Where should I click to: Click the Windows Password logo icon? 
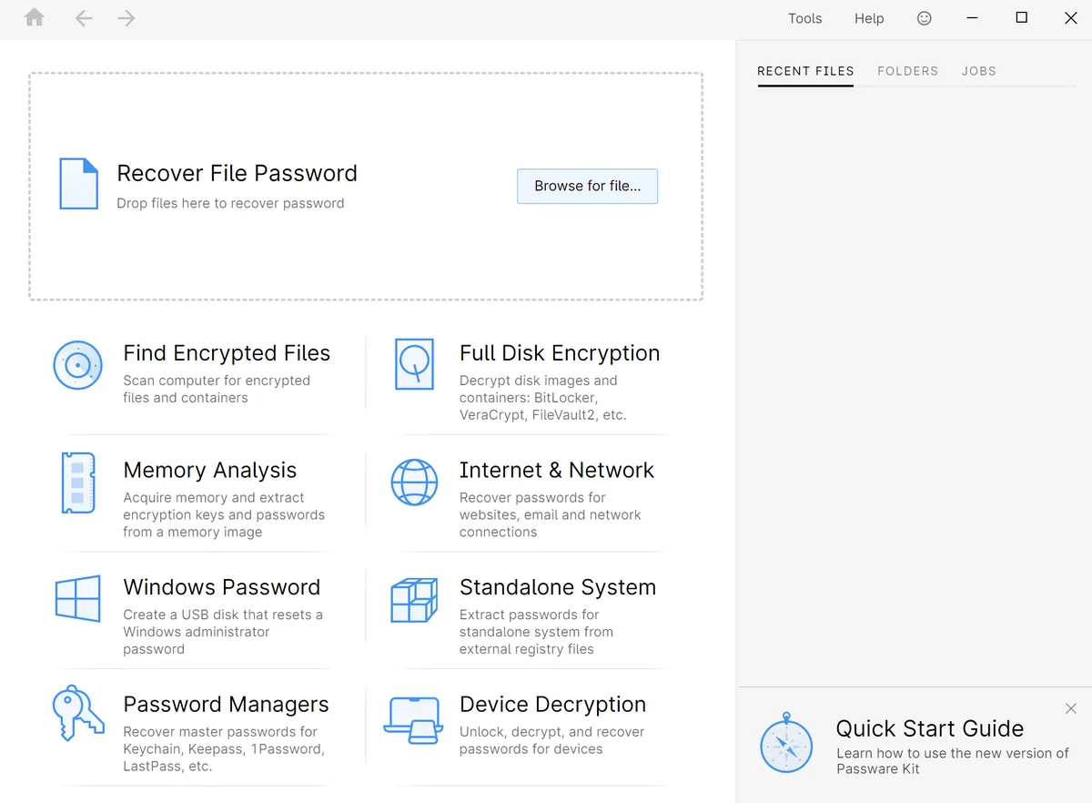coord(77,598)
